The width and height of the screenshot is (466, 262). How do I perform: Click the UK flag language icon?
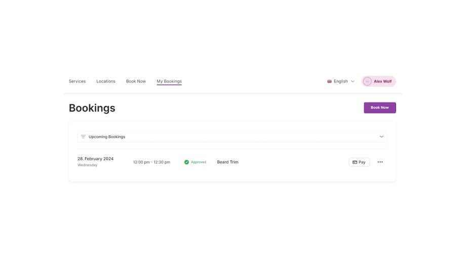pos(329,81)
